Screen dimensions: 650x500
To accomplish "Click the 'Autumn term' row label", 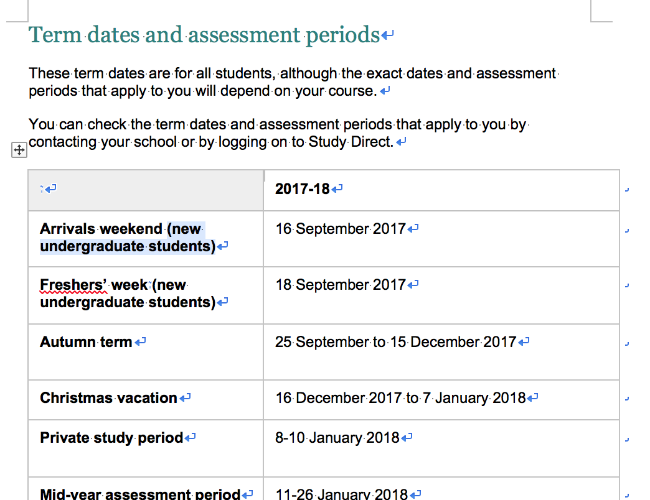I will (x=86, y=342).
